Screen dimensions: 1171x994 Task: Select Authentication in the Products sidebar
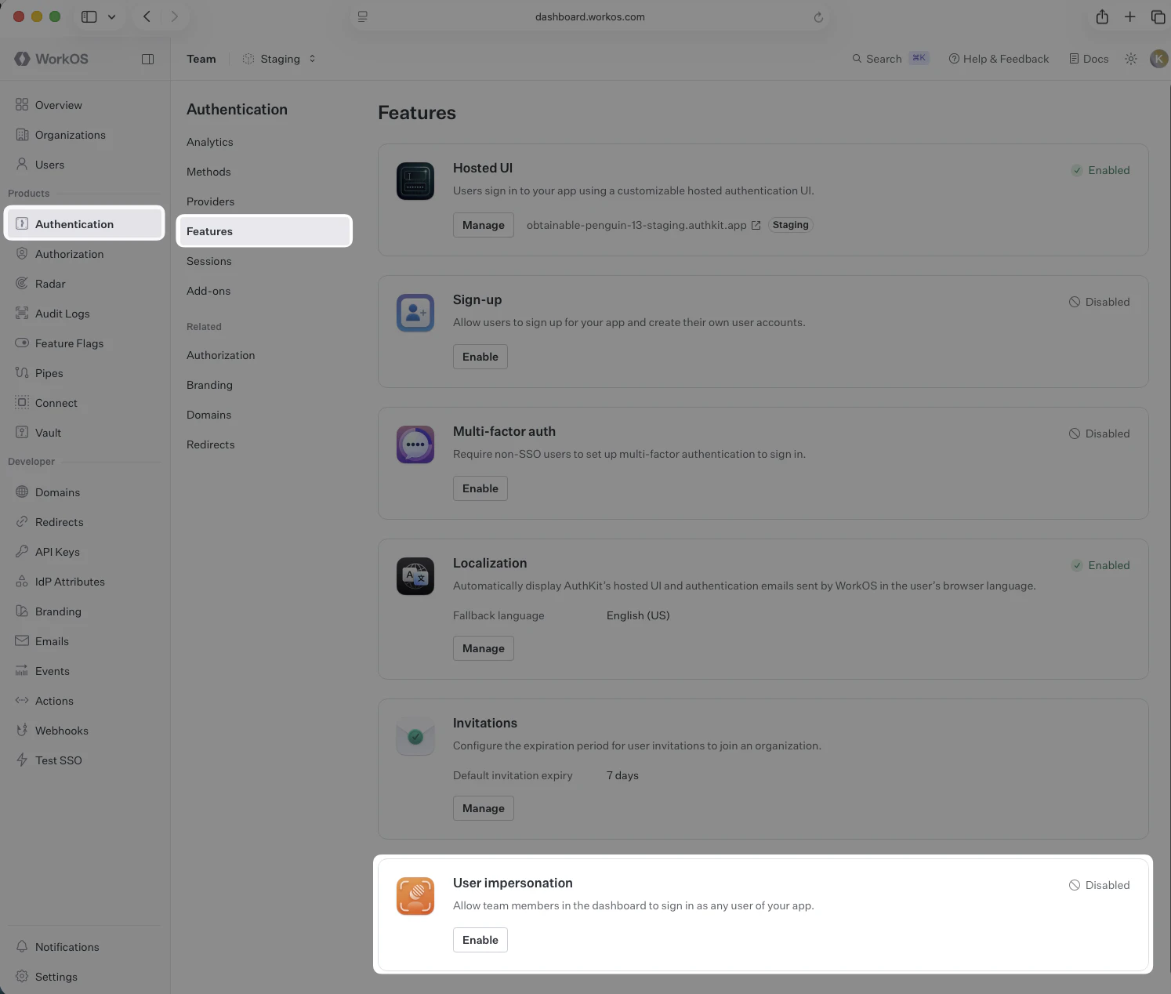click(85, 223)
